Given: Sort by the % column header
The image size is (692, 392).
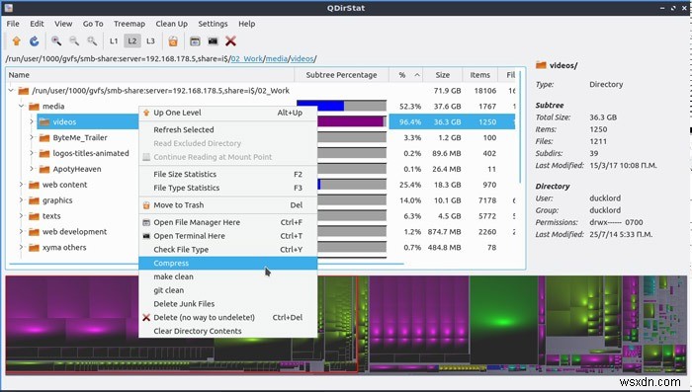Looking at the screenshot, I should click(405, 75).
